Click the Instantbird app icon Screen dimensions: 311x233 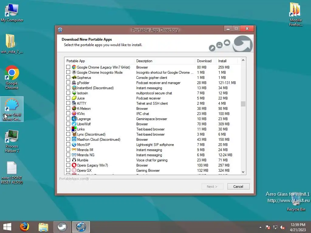tap(74, 88)
